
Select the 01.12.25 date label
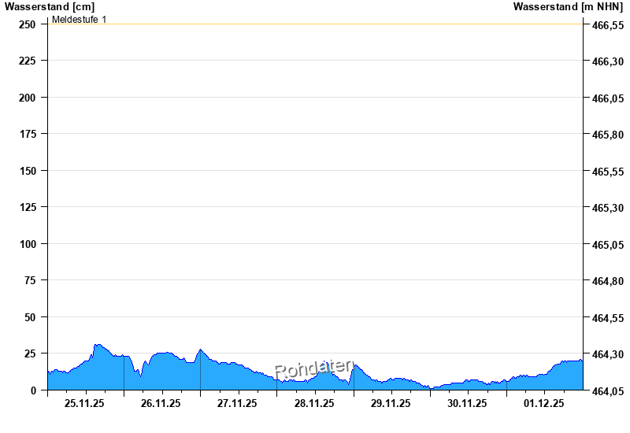(544, 403)
